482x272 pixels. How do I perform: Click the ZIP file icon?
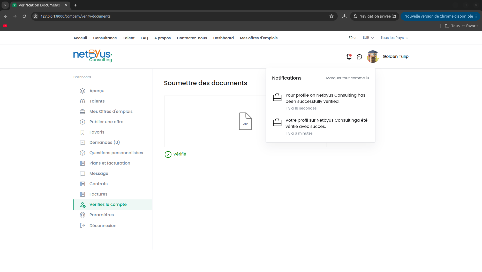tap(245, 121)
